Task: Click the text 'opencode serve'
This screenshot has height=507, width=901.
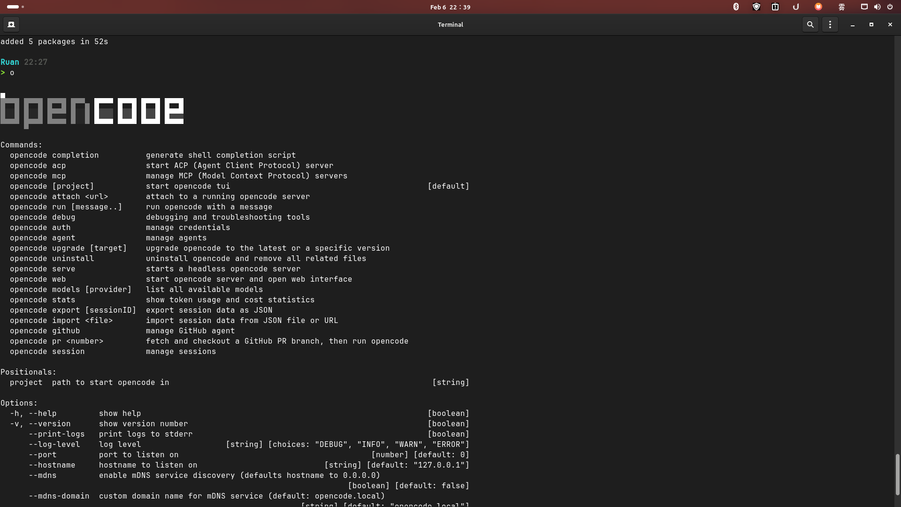Action: pos(43,269)
